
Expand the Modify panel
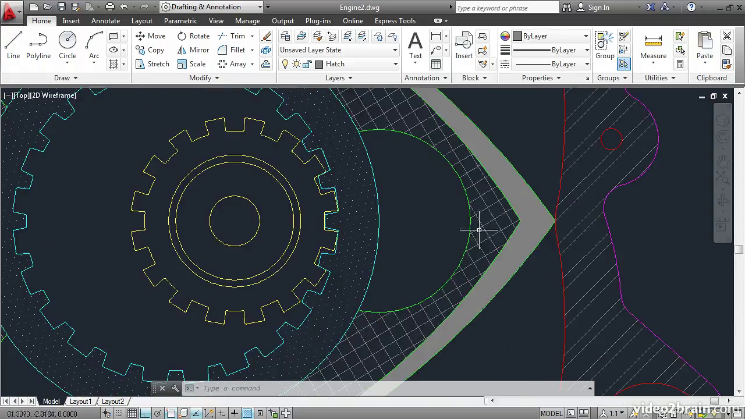204,78
